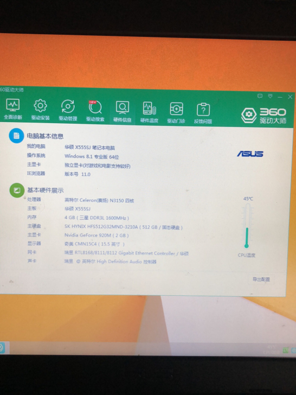This screenshot has height=395, width=296.
Task: Open 反馈问题 feedback icon
Action: (x=203, y=113)
